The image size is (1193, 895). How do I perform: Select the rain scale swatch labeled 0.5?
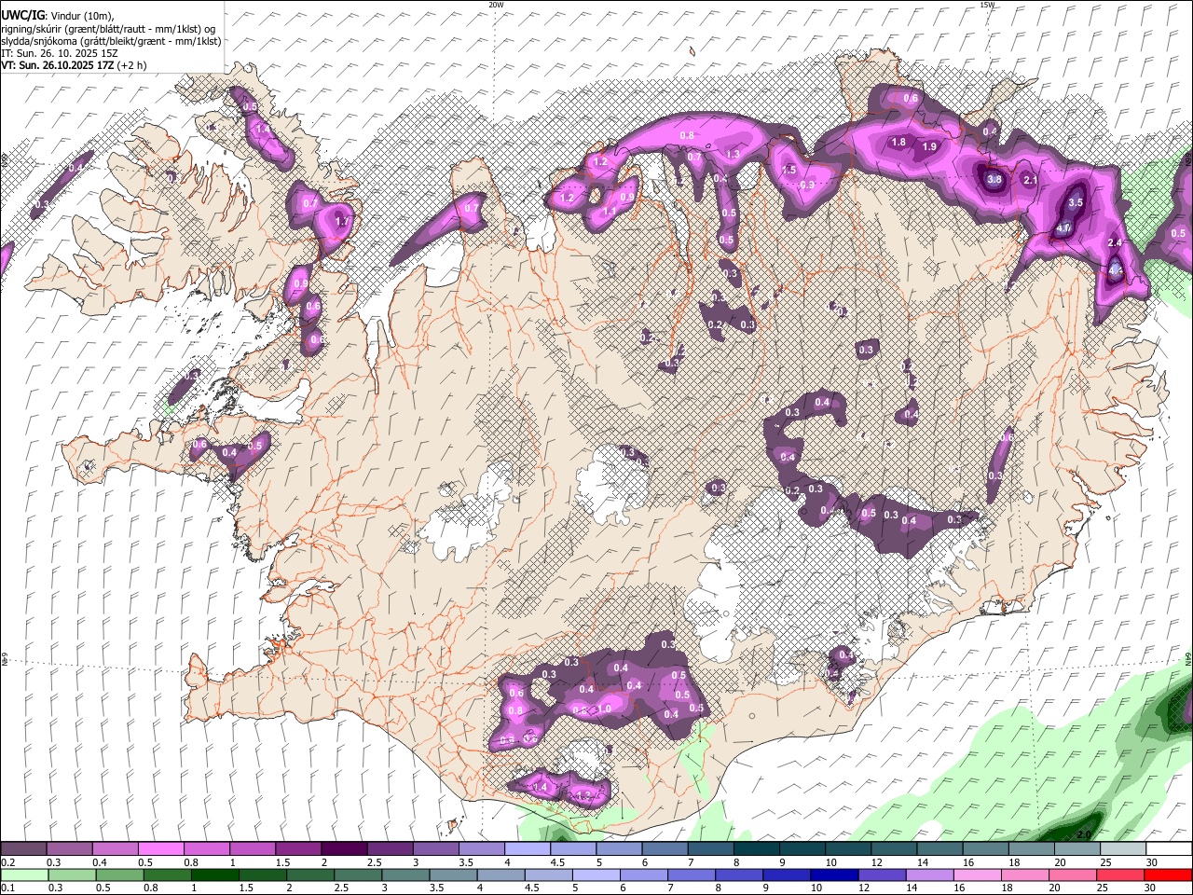118,874
